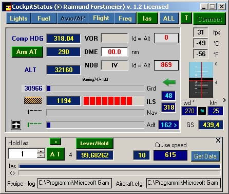
Task: Click the green A T button
Action: (x=55, y=154)
